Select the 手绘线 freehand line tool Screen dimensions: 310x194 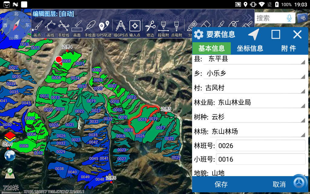coord(64,28)
